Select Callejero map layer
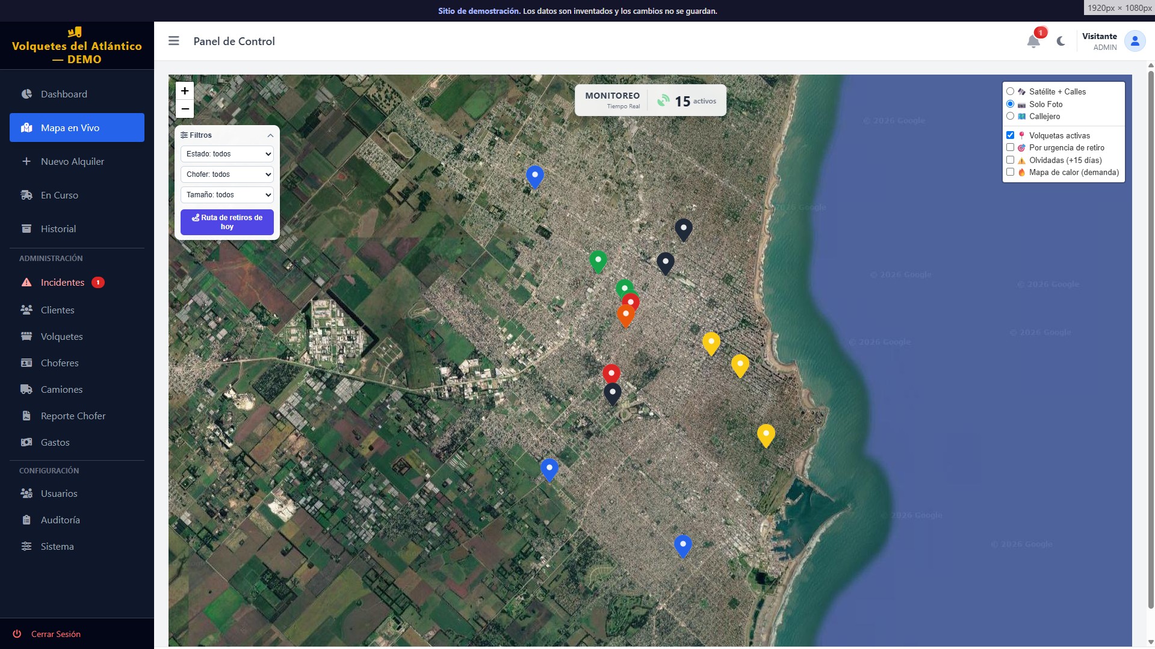The width and height of the screenshot is (1155, 649). click(1010, 116)
